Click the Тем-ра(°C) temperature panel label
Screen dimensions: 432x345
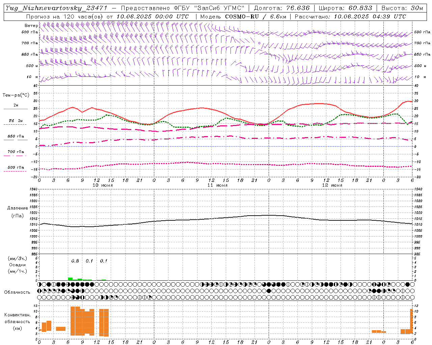coord(16,95)
